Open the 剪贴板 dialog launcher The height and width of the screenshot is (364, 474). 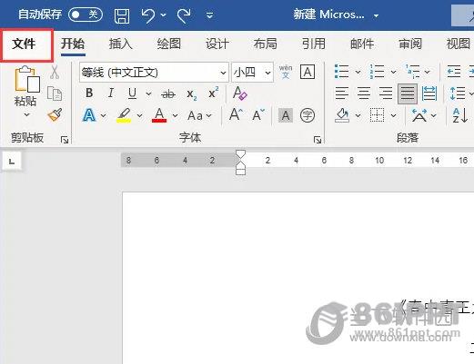pyautogui.click(x=65, y=140)
